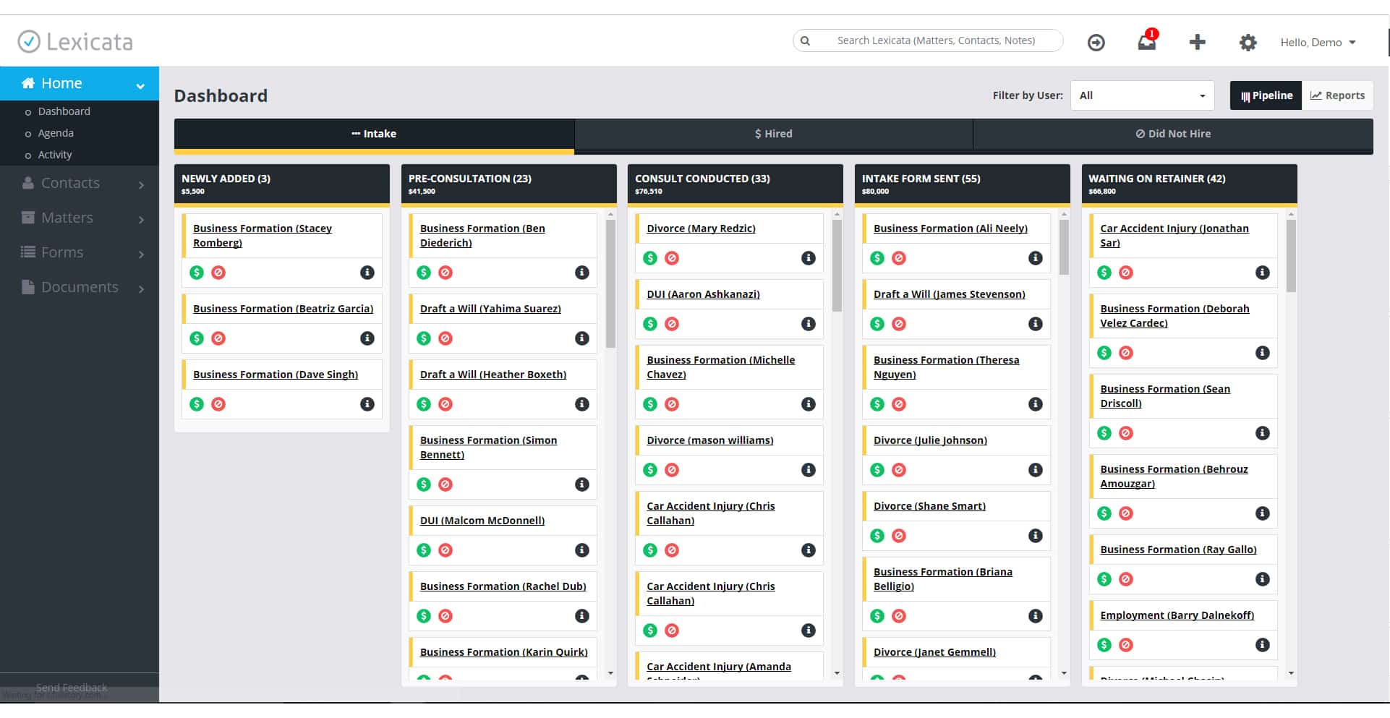The height and width of the screenshot is (718, 1390).
Task: Open DUI (Malcom McDonnell) matter
Action: (x=482, y=521)
